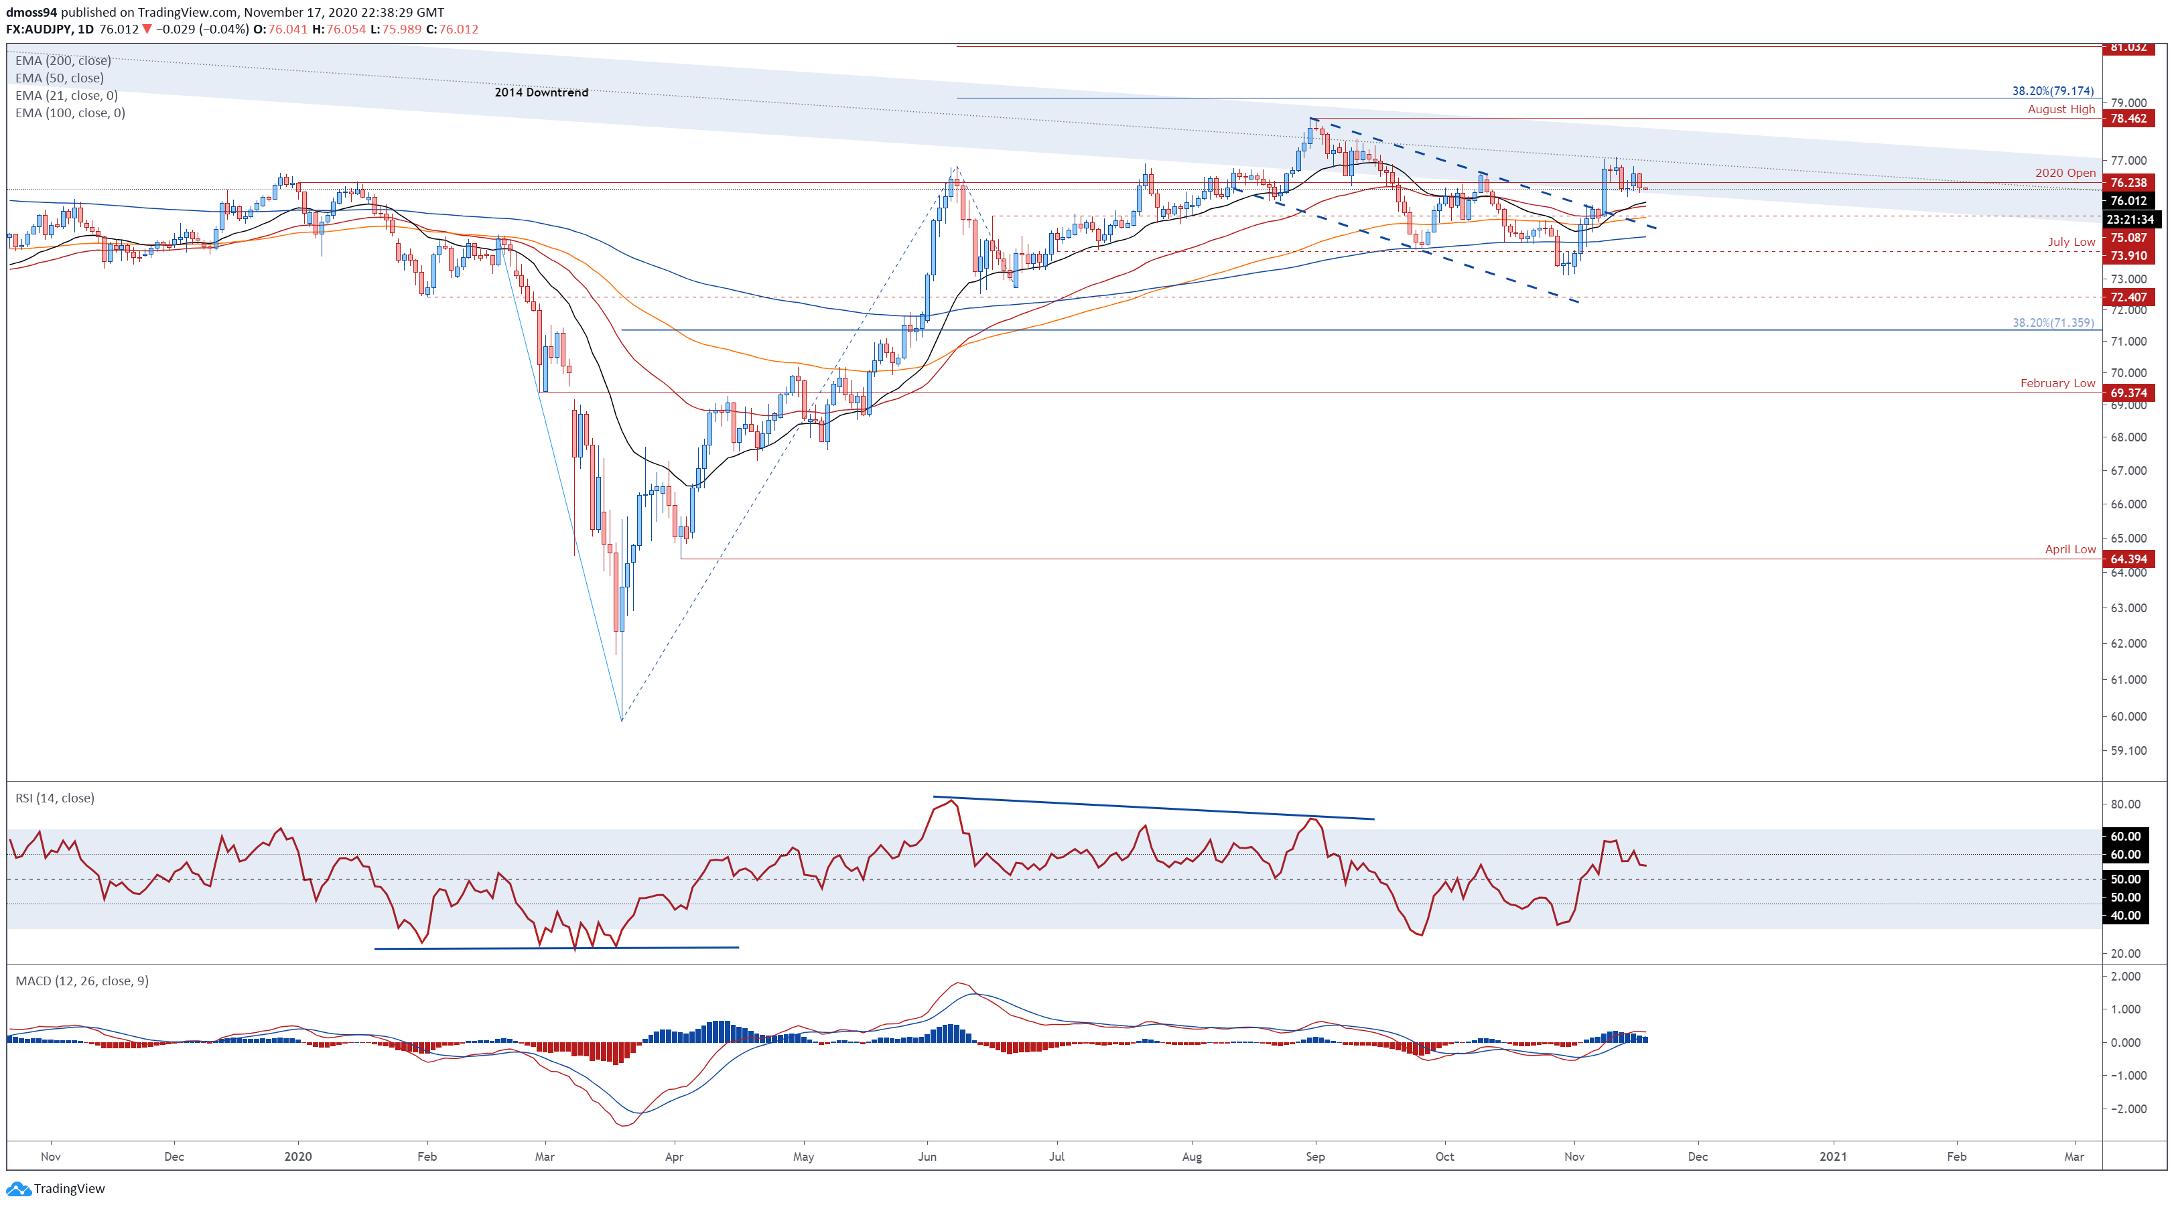Click the '2014 Downtrend' annotation text
This screenshot has height=1207, width=2174.
541,92
